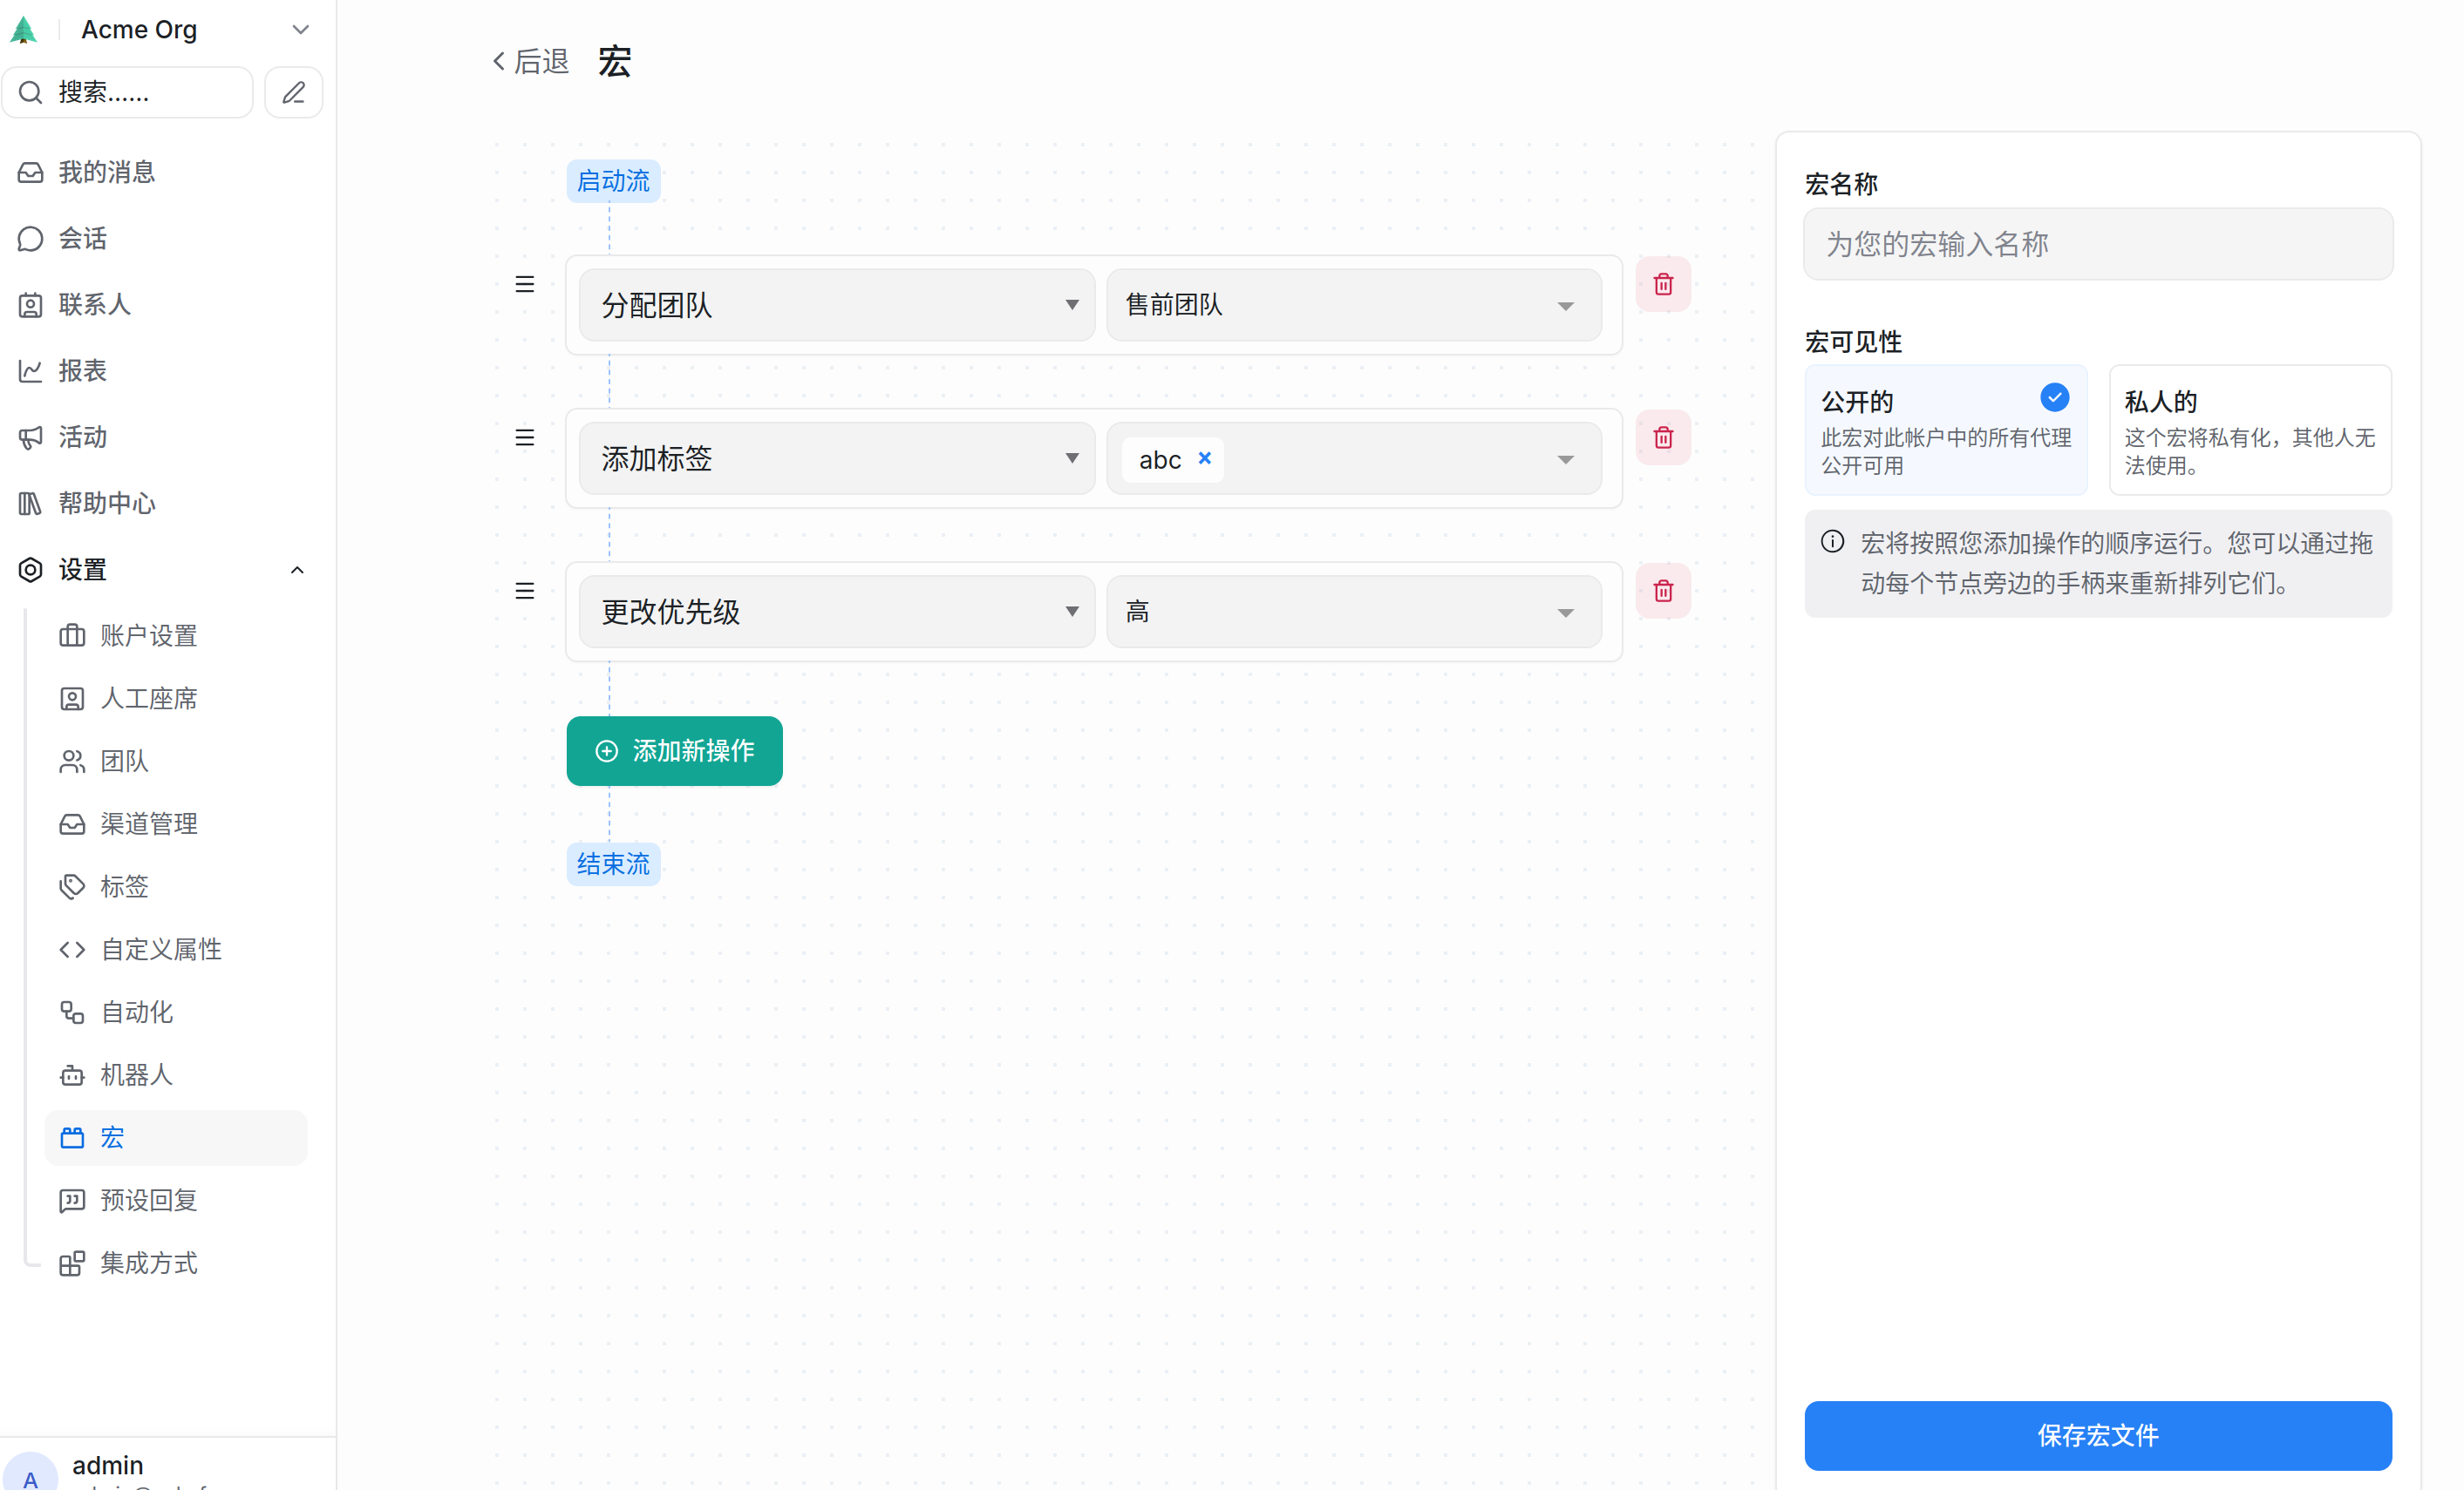Click 添加新操作 button
The height and width of the screenshot is (1490, 2464).
pyautogui.click(x=674, y=750)
